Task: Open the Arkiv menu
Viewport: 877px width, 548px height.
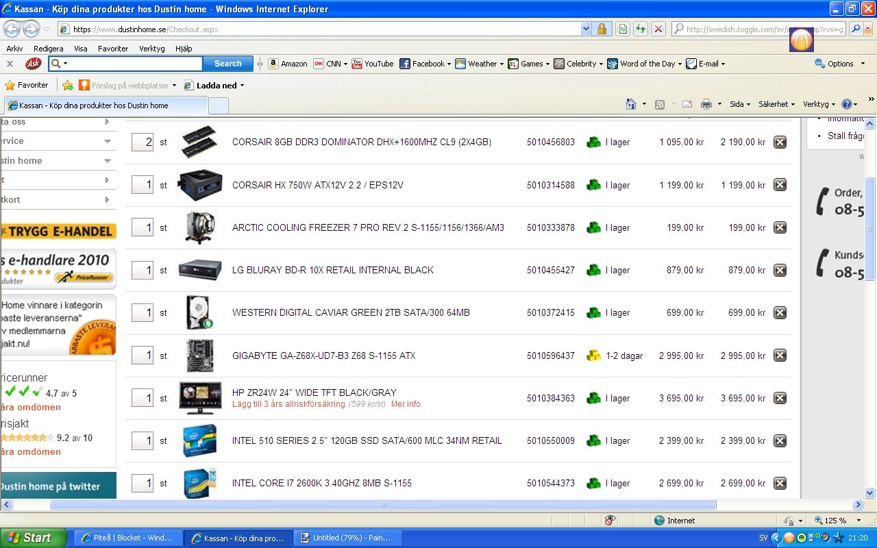Action: click(x=14, y=49)
